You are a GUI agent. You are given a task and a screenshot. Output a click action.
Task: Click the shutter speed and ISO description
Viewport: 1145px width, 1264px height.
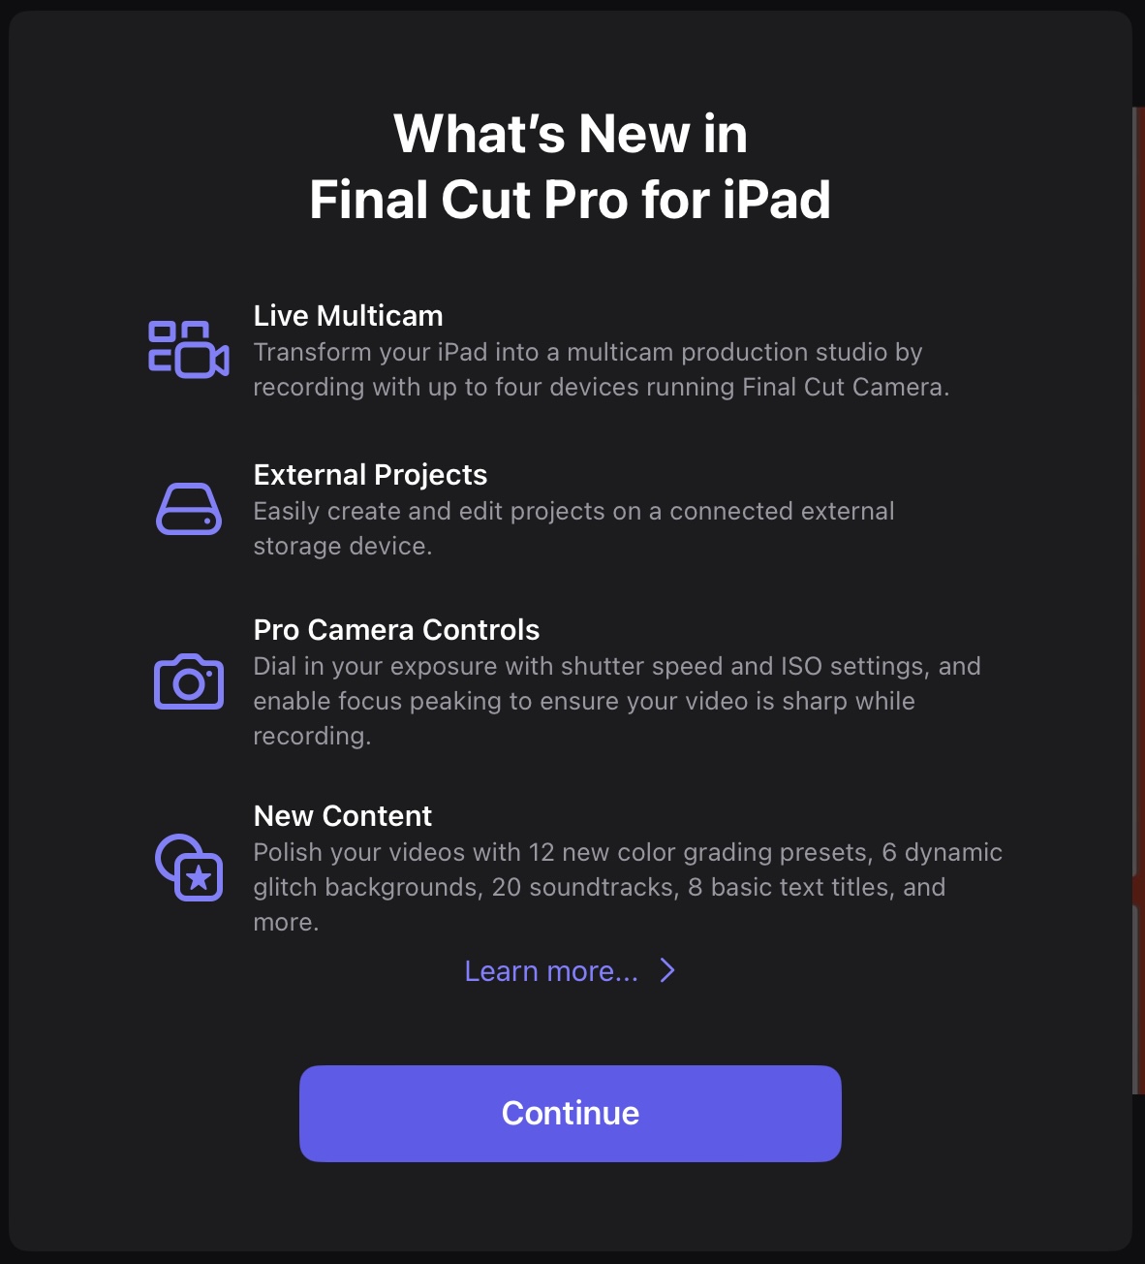[616, 667]
